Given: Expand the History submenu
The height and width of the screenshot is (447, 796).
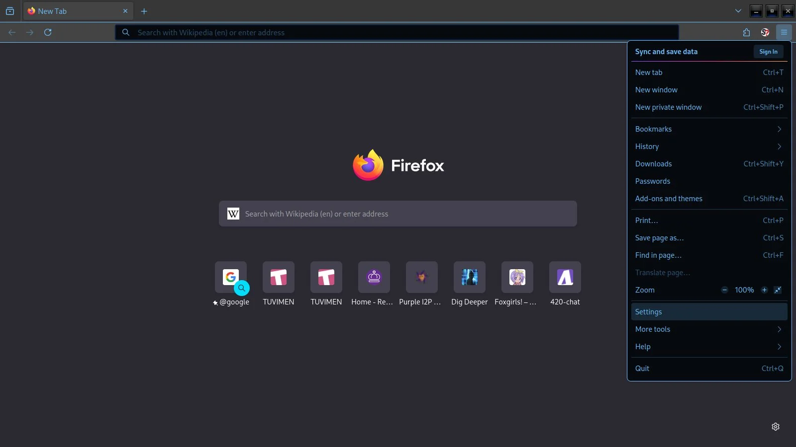Looking at the screenshot, I should point(708,147).
